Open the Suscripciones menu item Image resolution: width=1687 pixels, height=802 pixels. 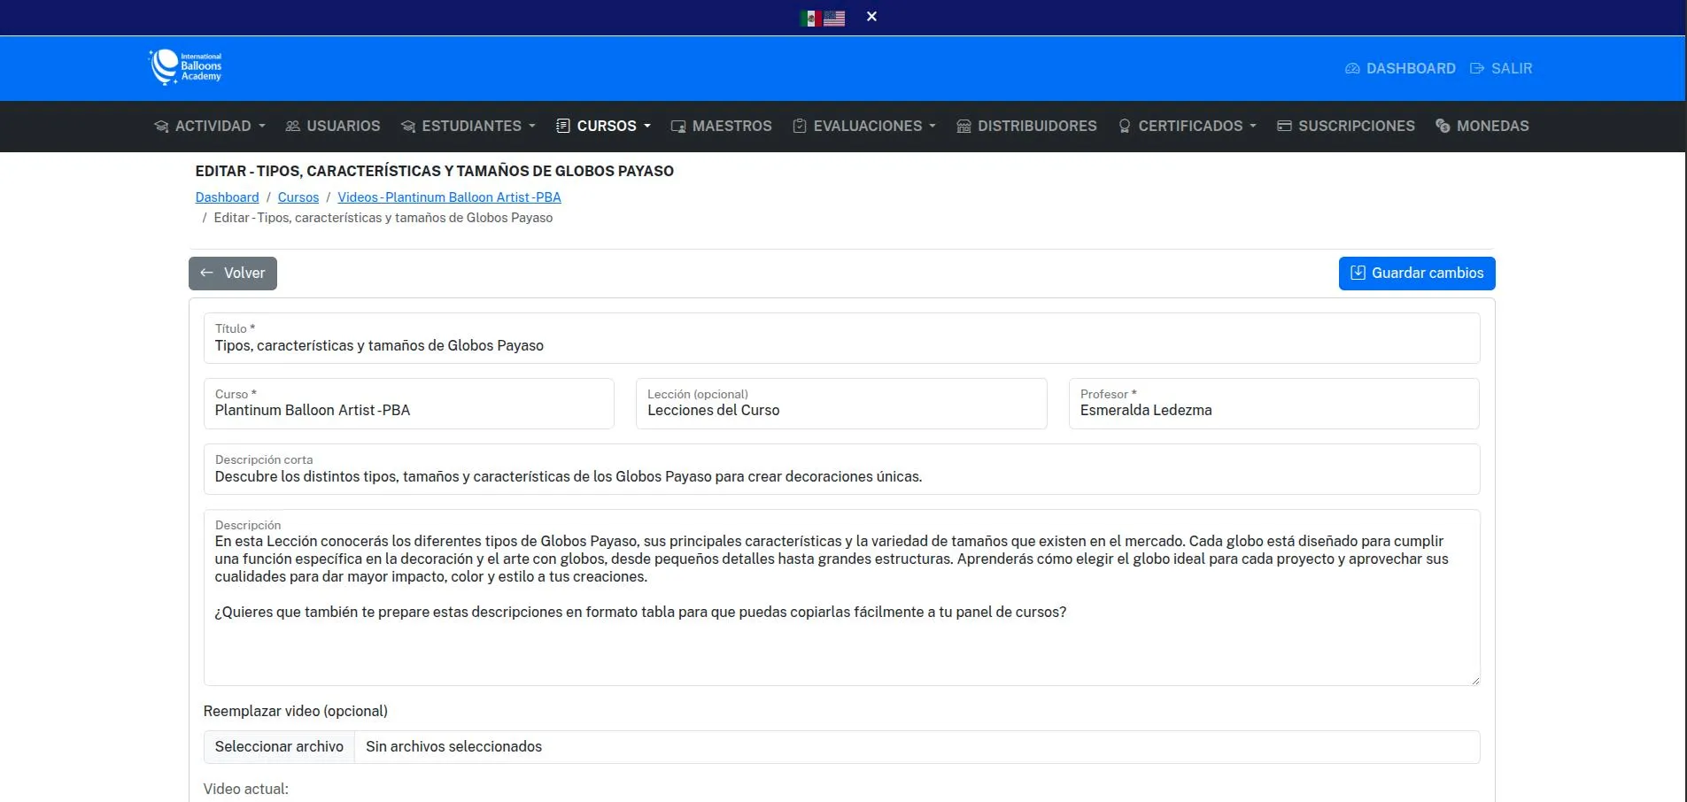1346,126
